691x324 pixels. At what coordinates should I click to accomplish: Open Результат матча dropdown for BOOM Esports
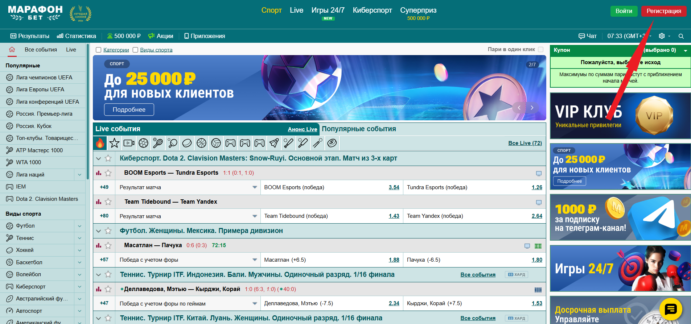click(188, 187)
